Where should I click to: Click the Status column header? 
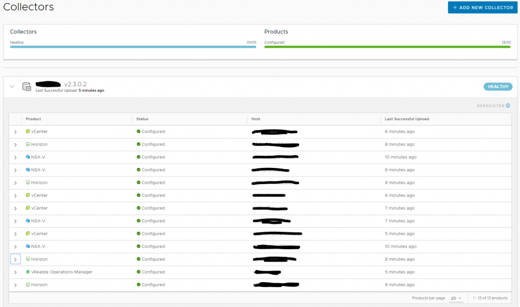(x=142, y=119)
